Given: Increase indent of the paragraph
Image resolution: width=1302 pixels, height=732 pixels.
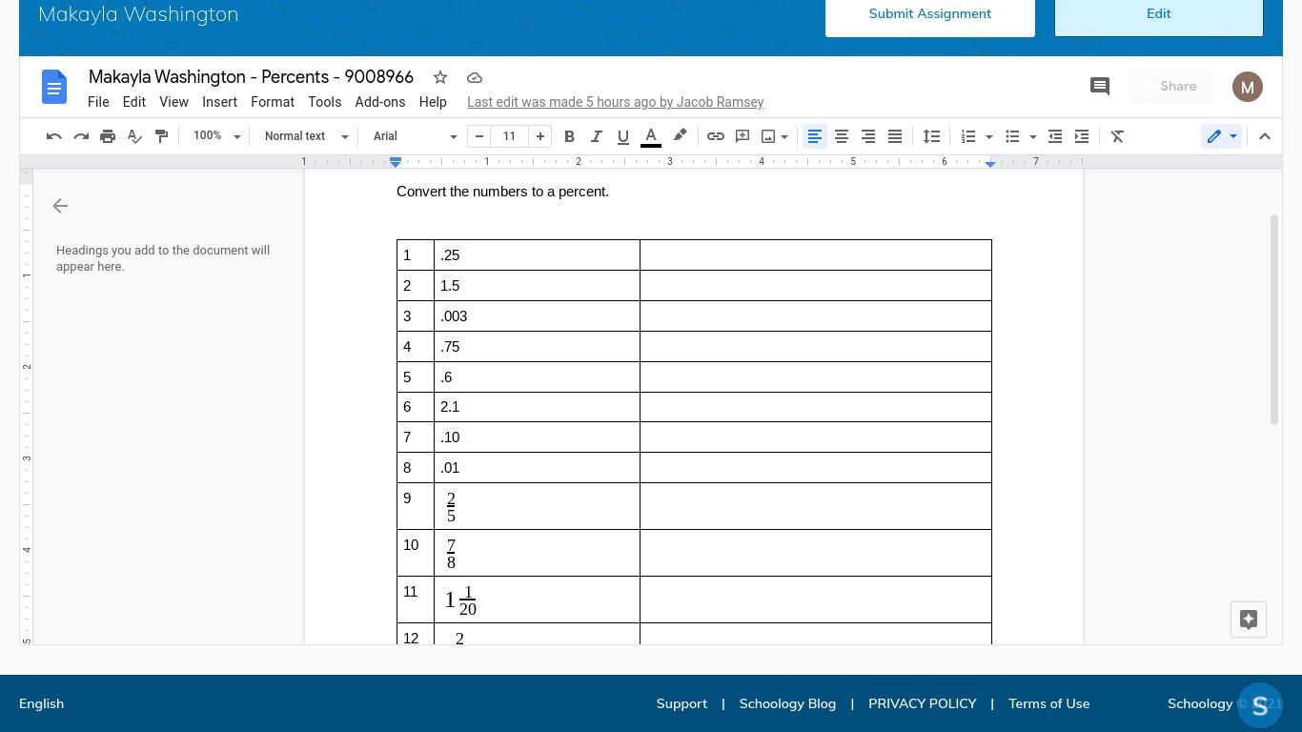Looking at the screenshot, I should click(1082, 136).
